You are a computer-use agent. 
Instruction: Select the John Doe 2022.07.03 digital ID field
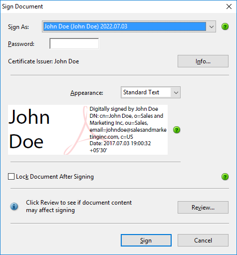[x=129, y=26]
